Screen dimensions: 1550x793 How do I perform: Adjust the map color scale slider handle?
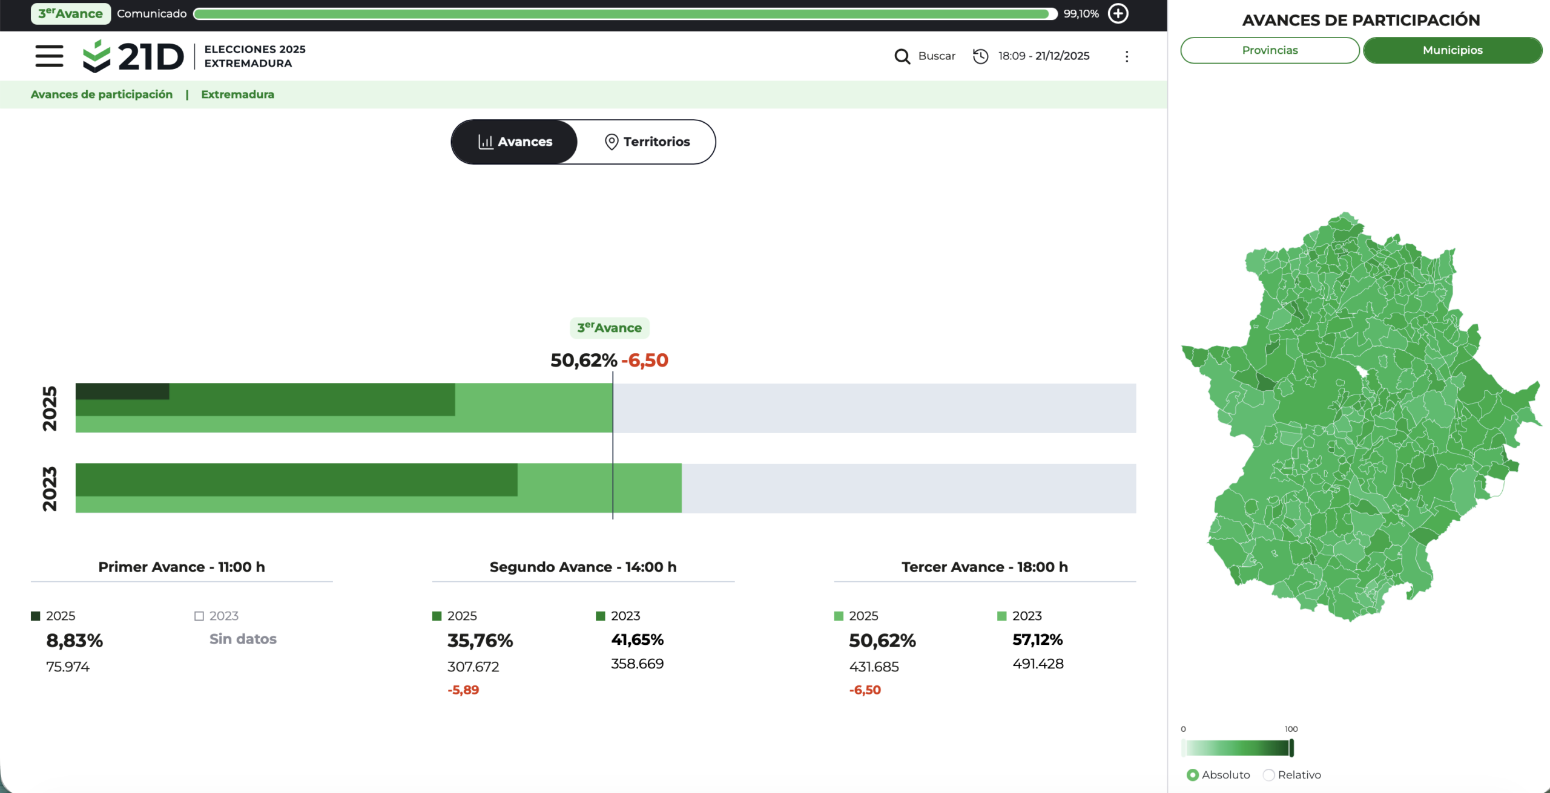coord(1291,748)
